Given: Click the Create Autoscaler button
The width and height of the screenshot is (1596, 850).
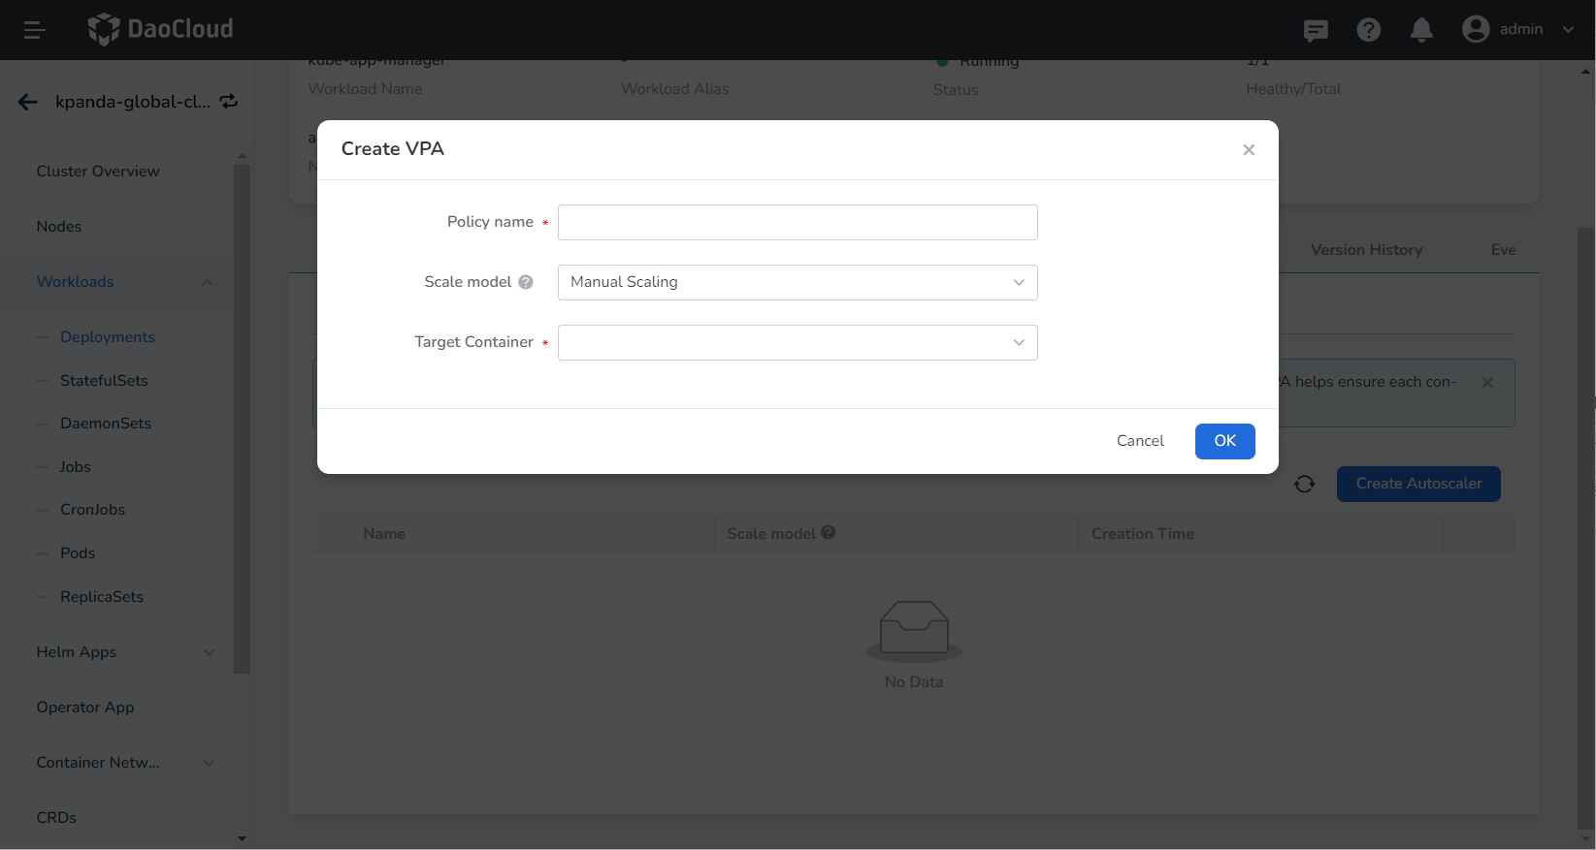Looking at the screenshot, I should [x=1418, y=484].
